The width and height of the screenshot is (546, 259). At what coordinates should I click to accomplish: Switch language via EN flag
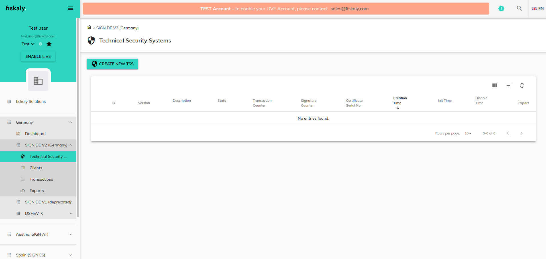click(538, 9)
